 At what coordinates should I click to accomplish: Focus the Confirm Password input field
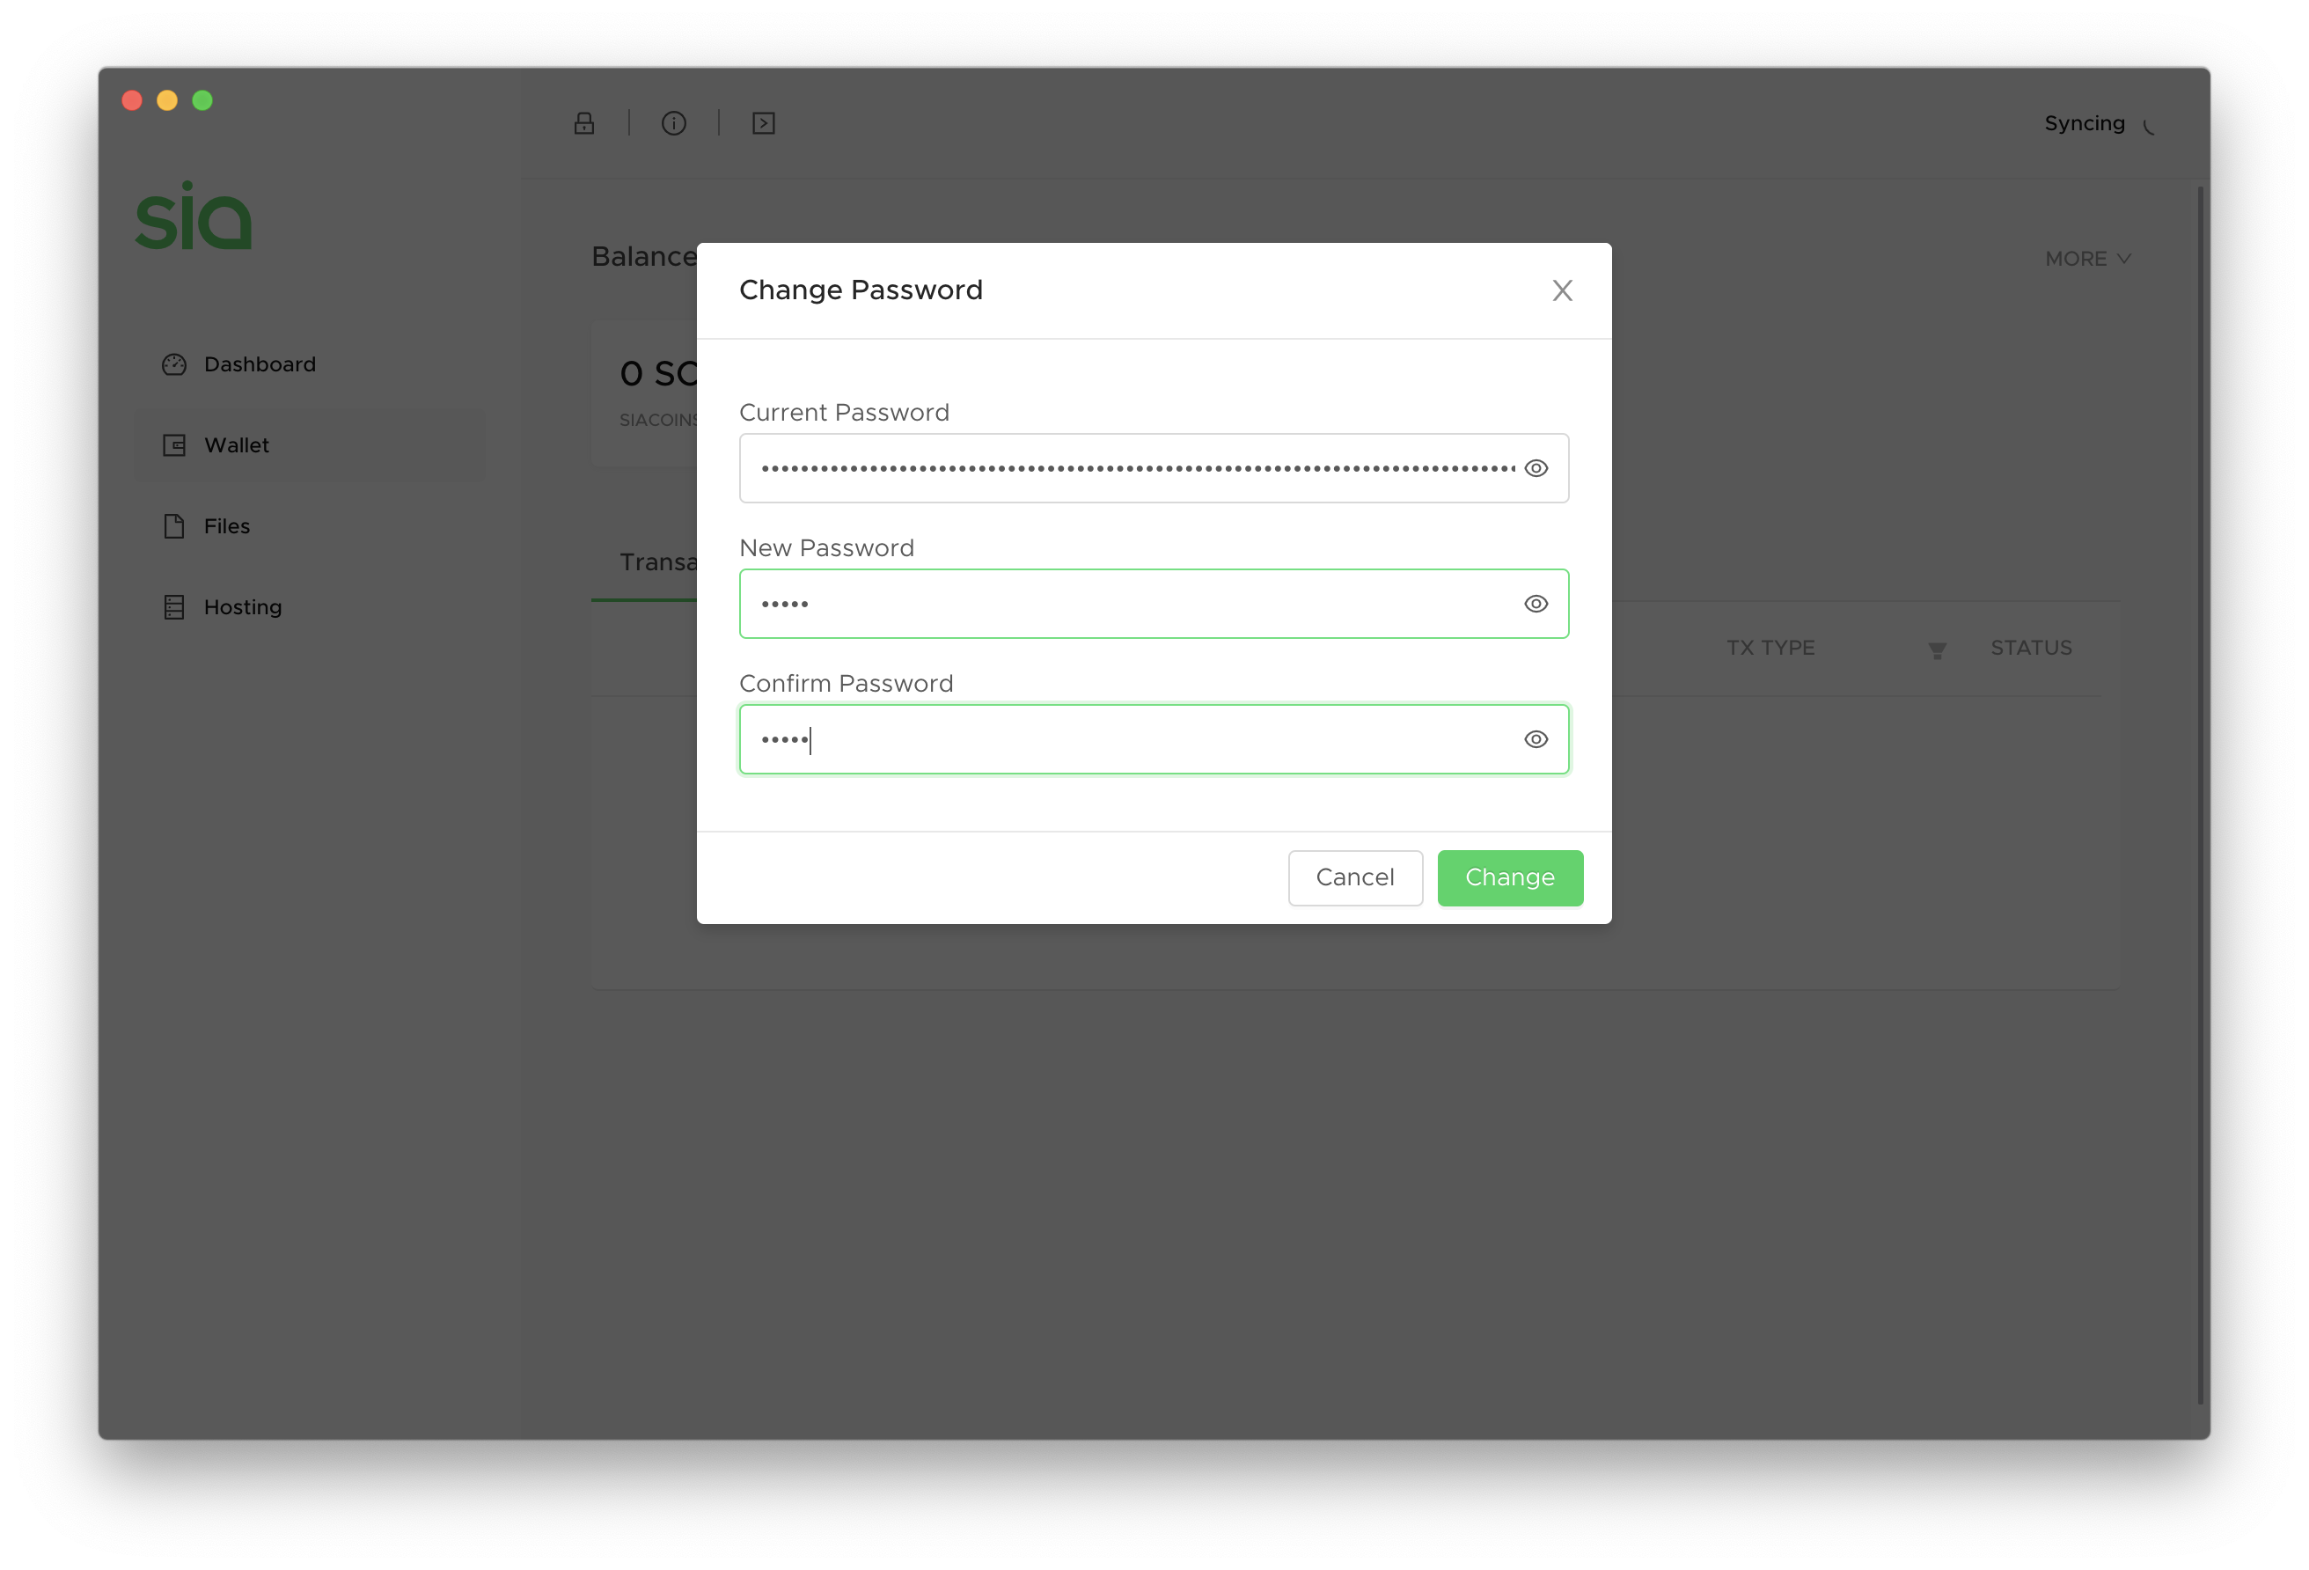[x=1154, y=739]
